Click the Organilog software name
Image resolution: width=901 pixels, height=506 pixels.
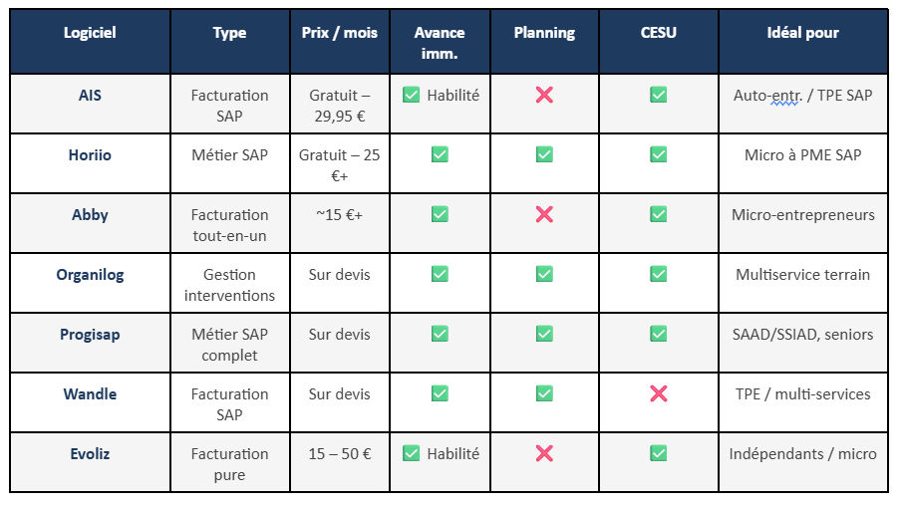point(90,275)
